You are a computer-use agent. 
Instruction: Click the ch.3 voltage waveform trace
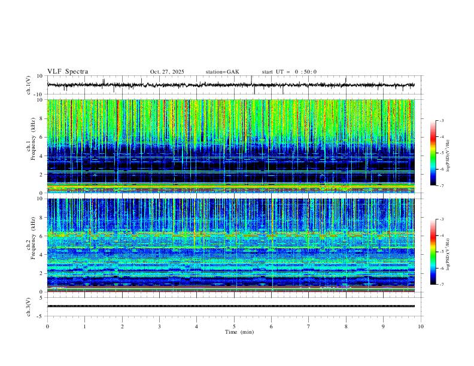[x=230, y=306]
